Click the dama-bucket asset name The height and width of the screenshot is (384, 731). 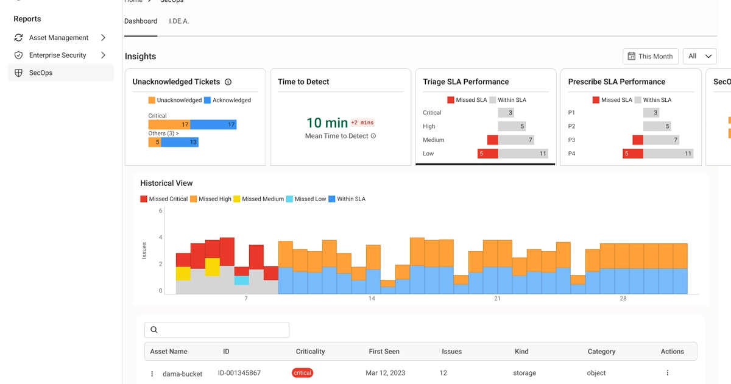(182, 374)
